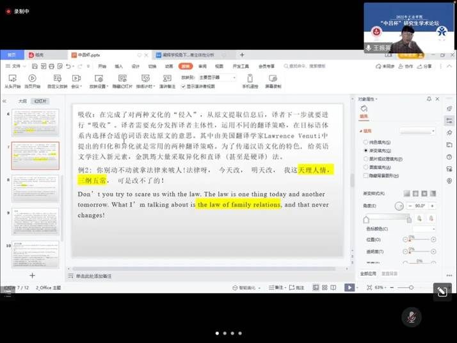
Task: Switch to the 设计 ribbon tab
Action: pyautogui.click(x=135, y=66)
